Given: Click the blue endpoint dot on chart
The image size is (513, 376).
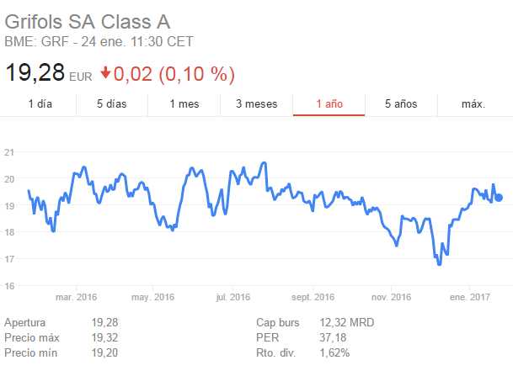Looking at the screenshot, I should tap(499, 198).
